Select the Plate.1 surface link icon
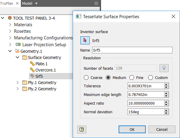 (32, 64)
